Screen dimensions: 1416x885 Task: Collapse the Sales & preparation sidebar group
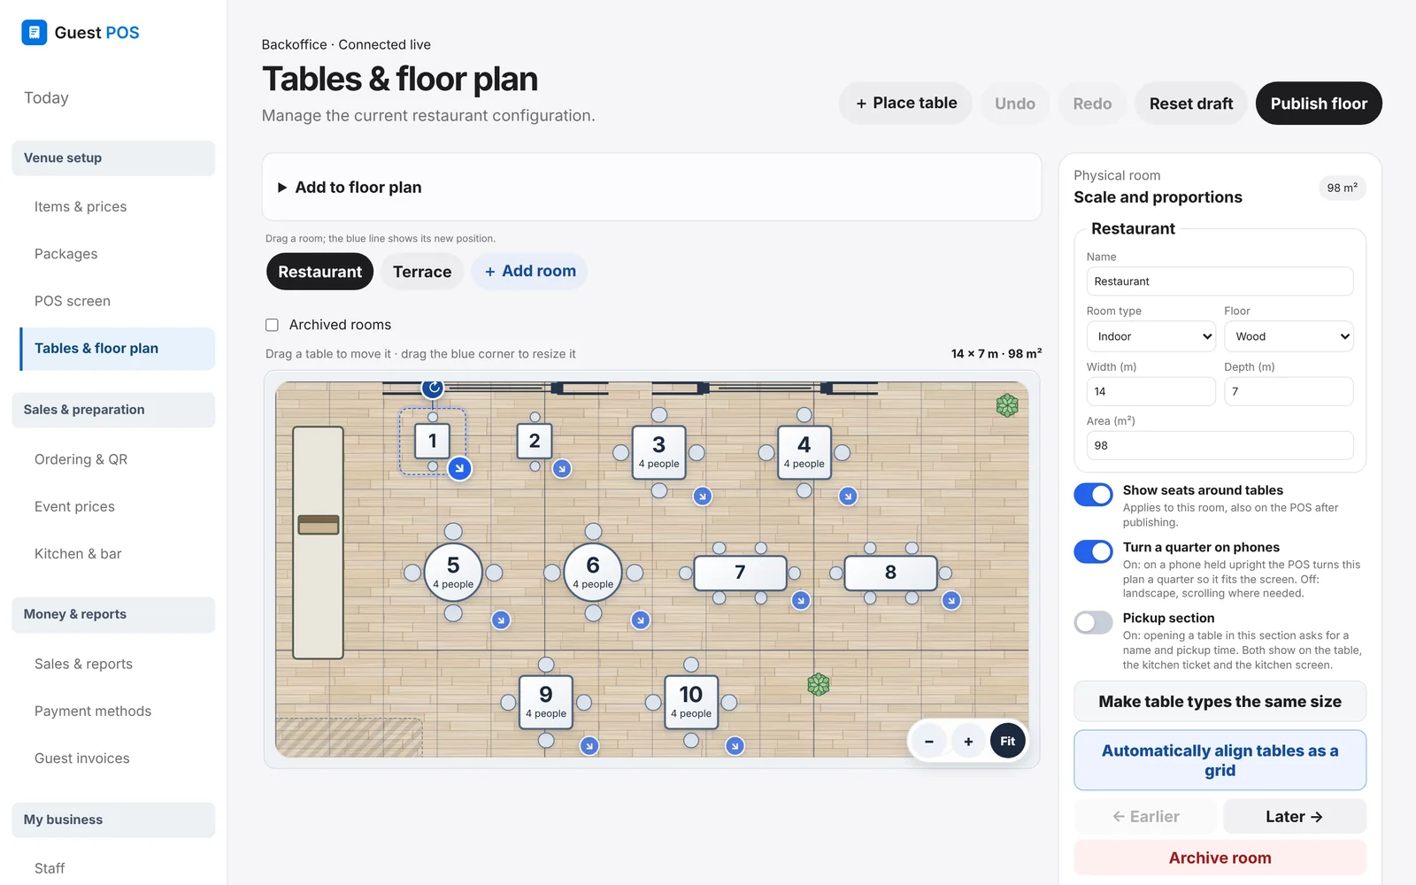(x=113, y=410)
